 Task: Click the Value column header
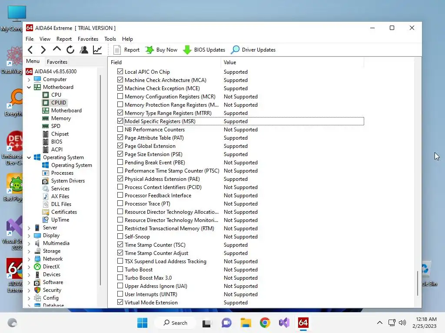click(292, 62)
